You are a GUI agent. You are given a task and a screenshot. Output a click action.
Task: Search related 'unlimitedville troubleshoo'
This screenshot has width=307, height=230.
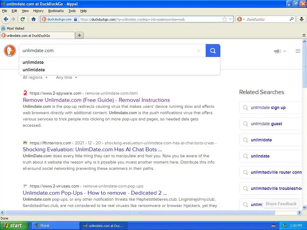tap(271, 189)
